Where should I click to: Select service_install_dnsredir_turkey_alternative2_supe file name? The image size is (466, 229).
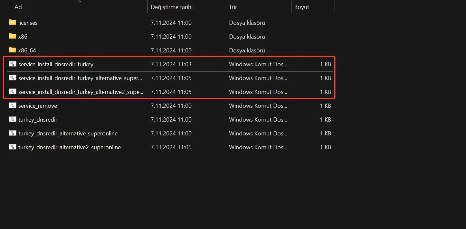point(81,92)
